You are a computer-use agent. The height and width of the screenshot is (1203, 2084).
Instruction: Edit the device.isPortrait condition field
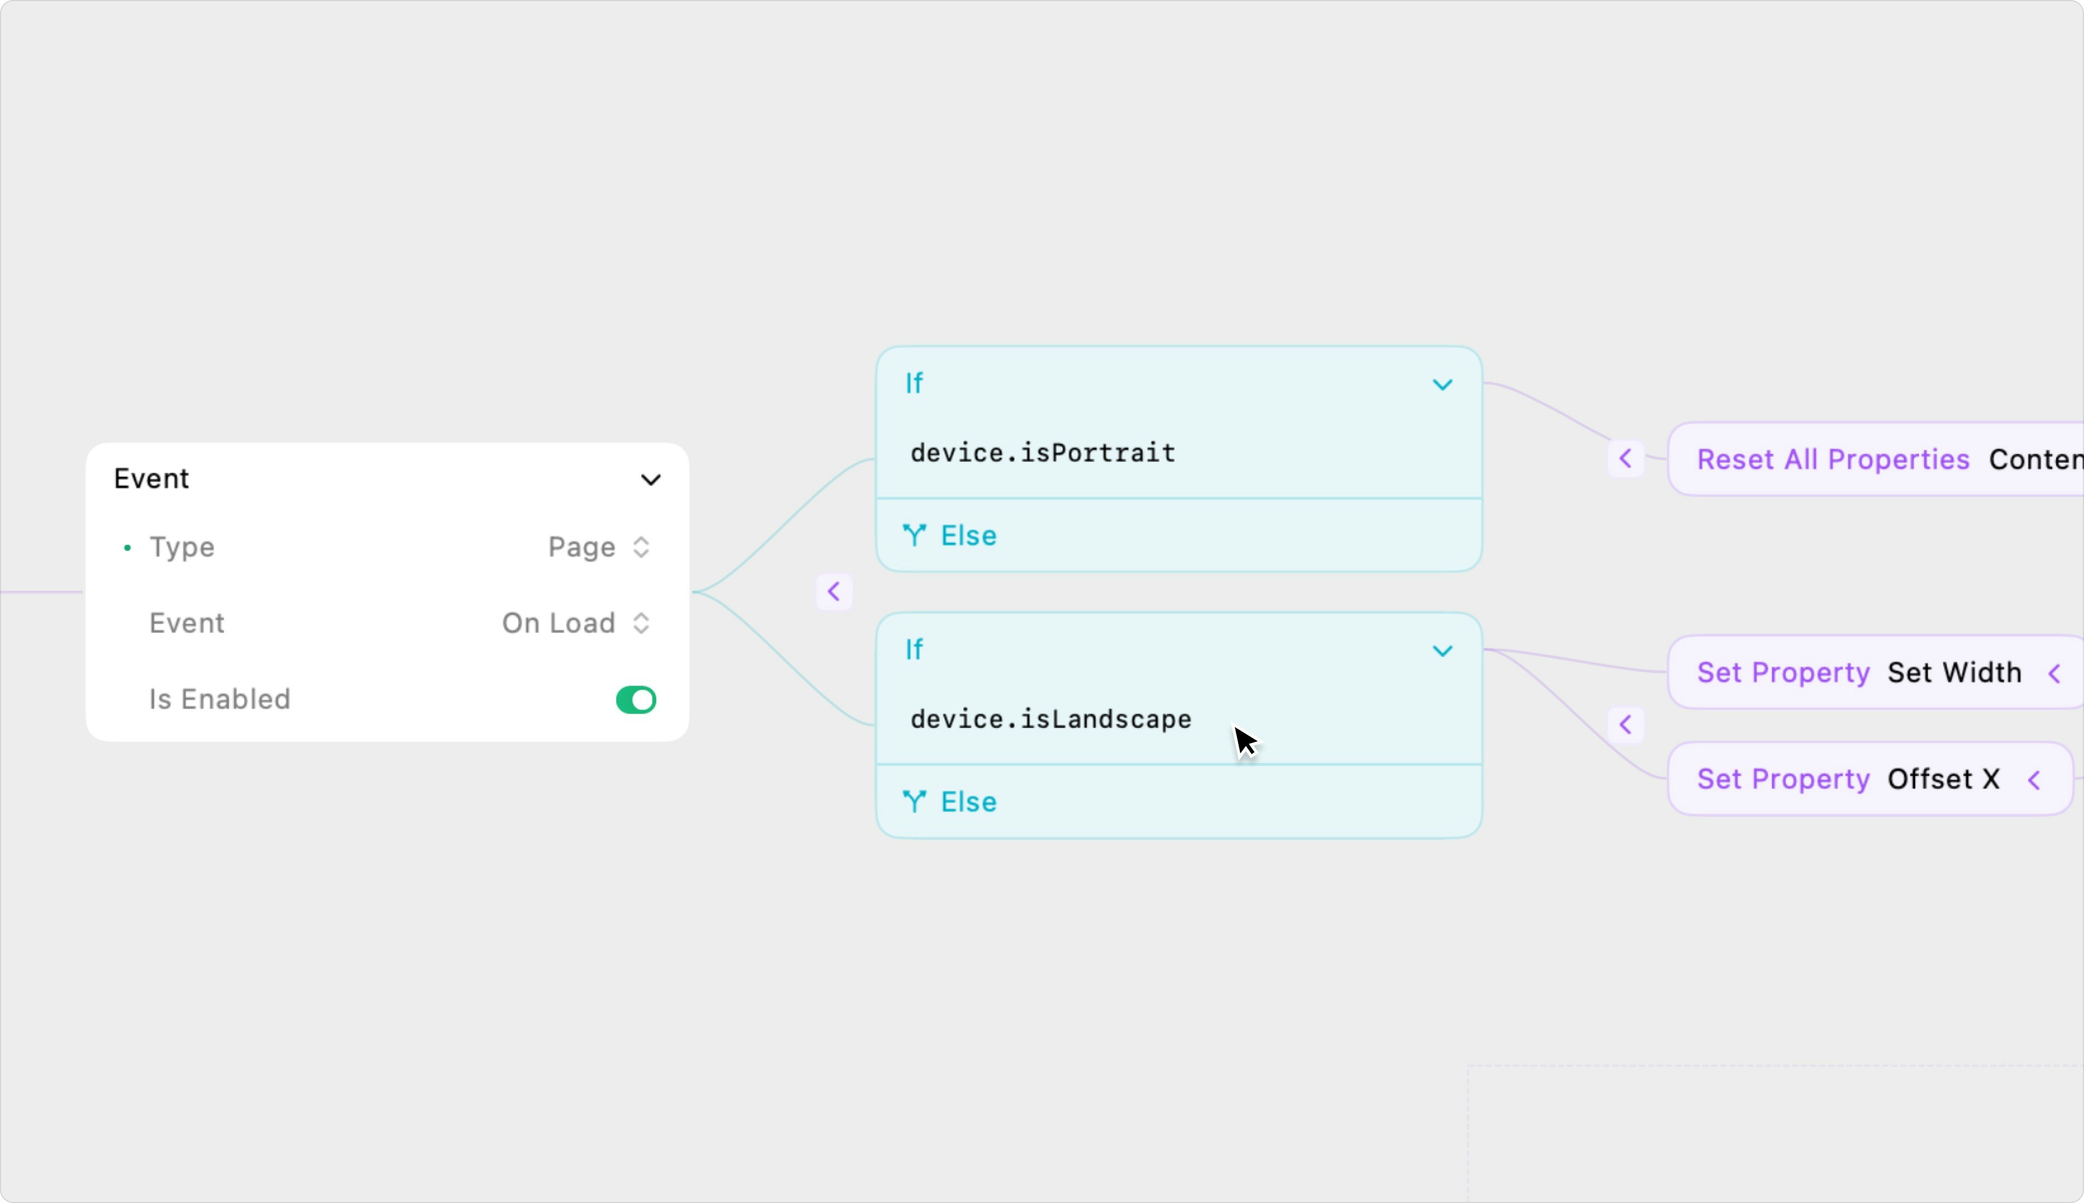(x=1043, y=453)
